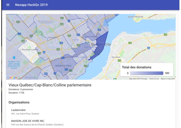Open the Terms of Use link
The image size is (181, 128).
click(x=154, y=79)
